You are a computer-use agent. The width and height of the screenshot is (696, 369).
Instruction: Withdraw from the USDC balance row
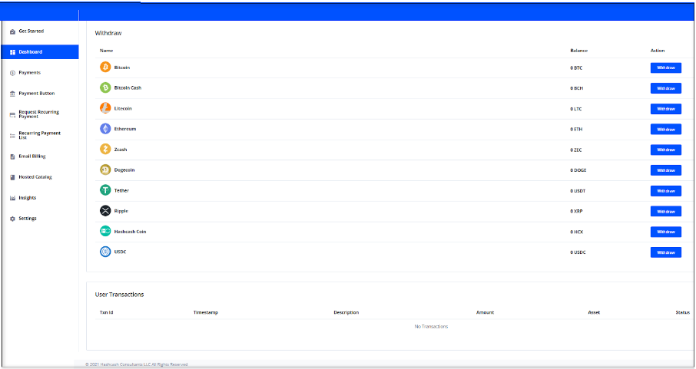(665, 252)
